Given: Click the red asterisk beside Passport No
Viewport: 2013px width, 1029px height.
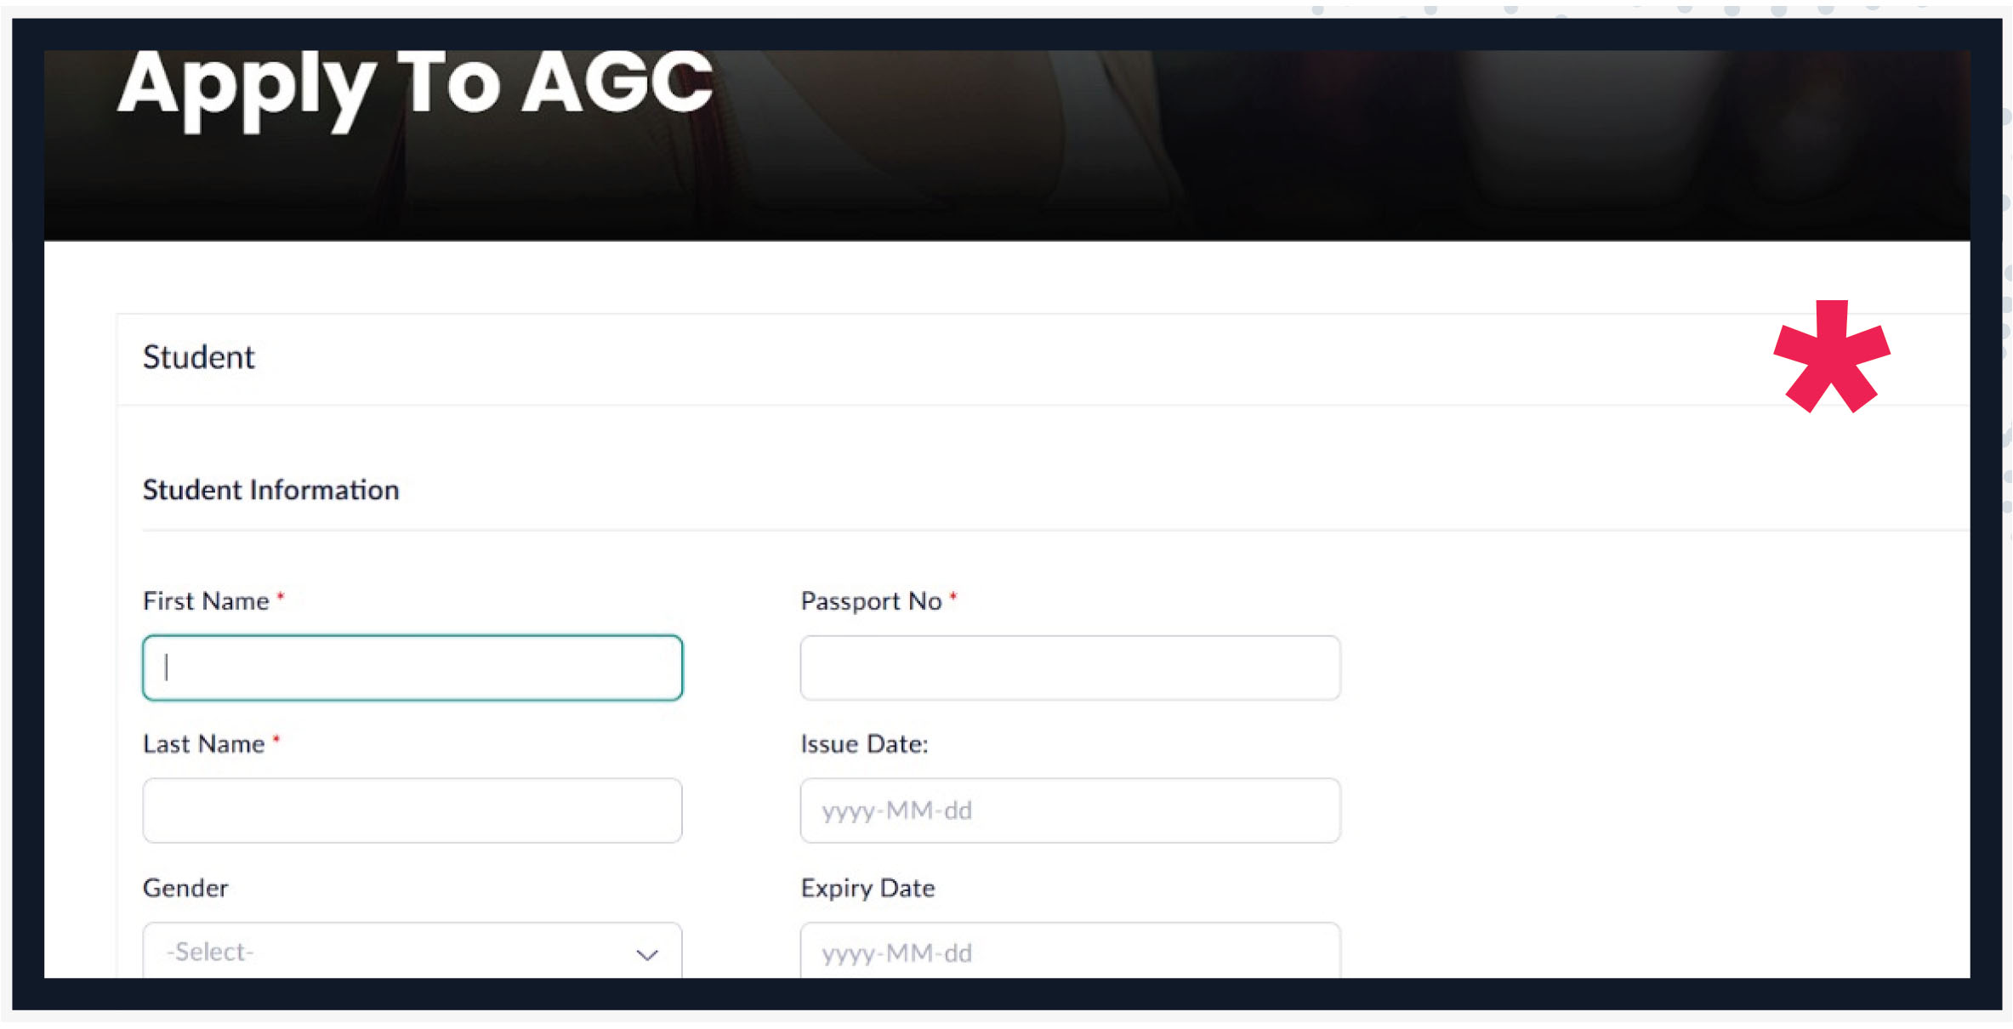Looking at the screenshot, I should point(953,597).
